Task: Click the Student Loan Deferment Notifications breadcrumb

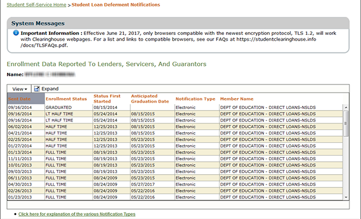Action: 115,5
